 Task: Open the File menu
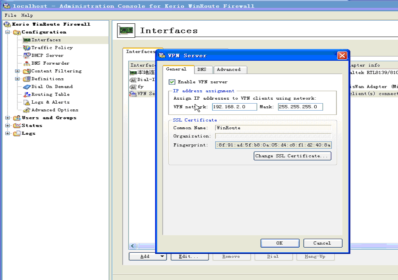(x=11, y=15)
